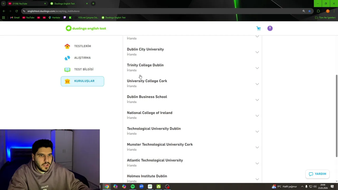The height and width of the screenshot is (190, 338).
Task: Open the tab search dropdown arrow
Action: point(3,4)
